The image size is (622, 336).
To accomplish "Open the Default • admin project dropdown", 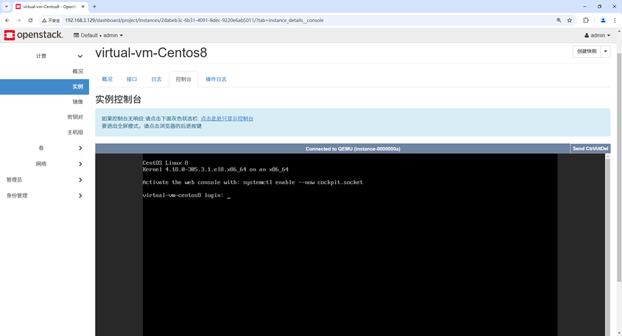I will click(x=98, y=35).
